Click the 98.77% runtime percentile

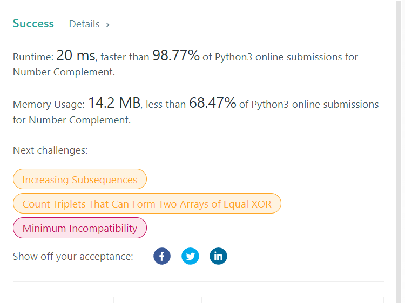tap(176, 56)
